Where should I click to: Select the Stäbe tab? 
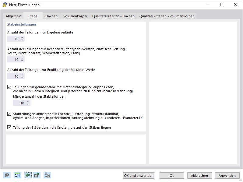pyautogui.click(x=33, y=16)
